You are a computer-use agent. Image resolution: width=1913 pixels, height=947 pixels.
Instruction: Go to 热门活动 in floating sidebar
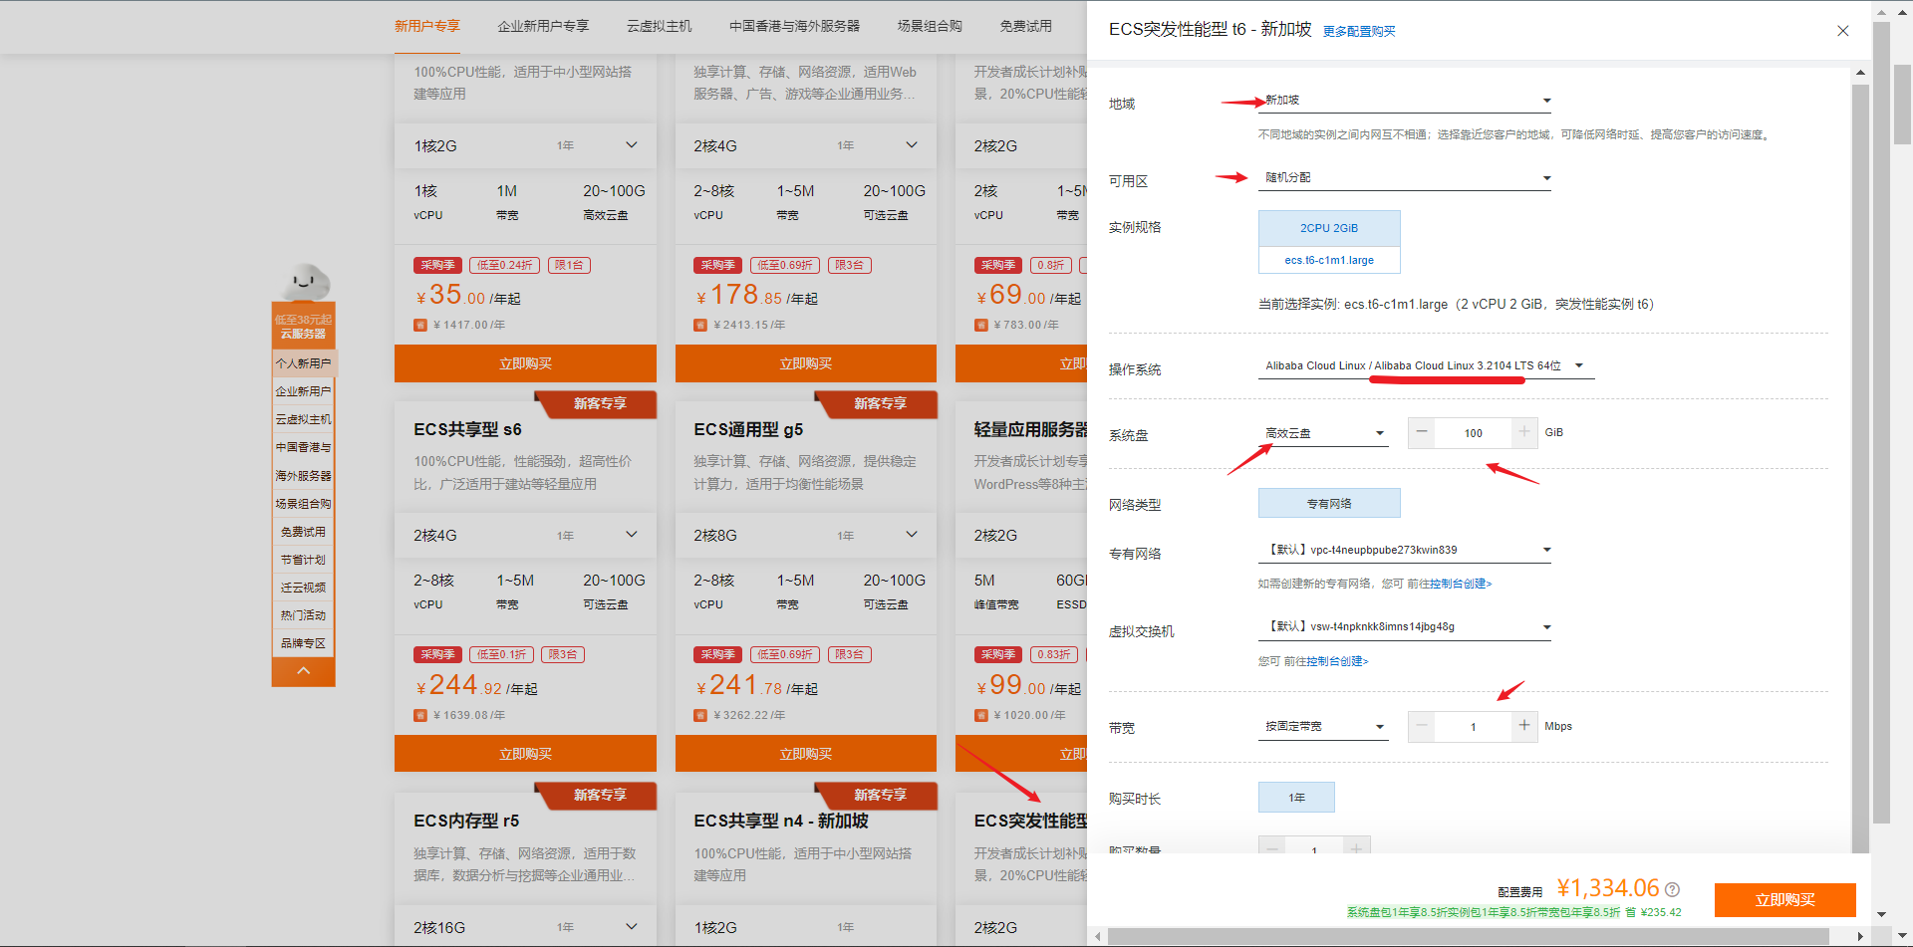pos(303,615)
